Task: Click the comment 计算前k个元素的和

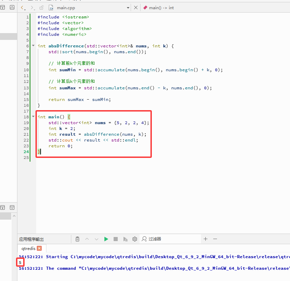Action: click(72, 63)
